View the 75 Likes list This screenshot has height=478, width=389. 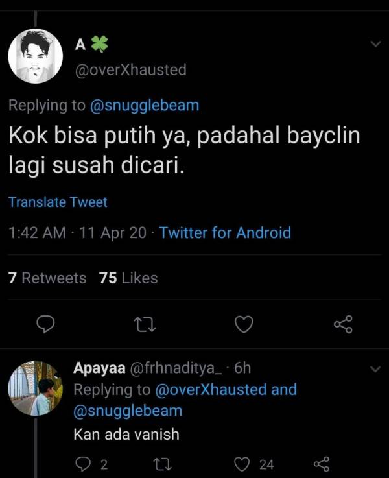[128, 278]
